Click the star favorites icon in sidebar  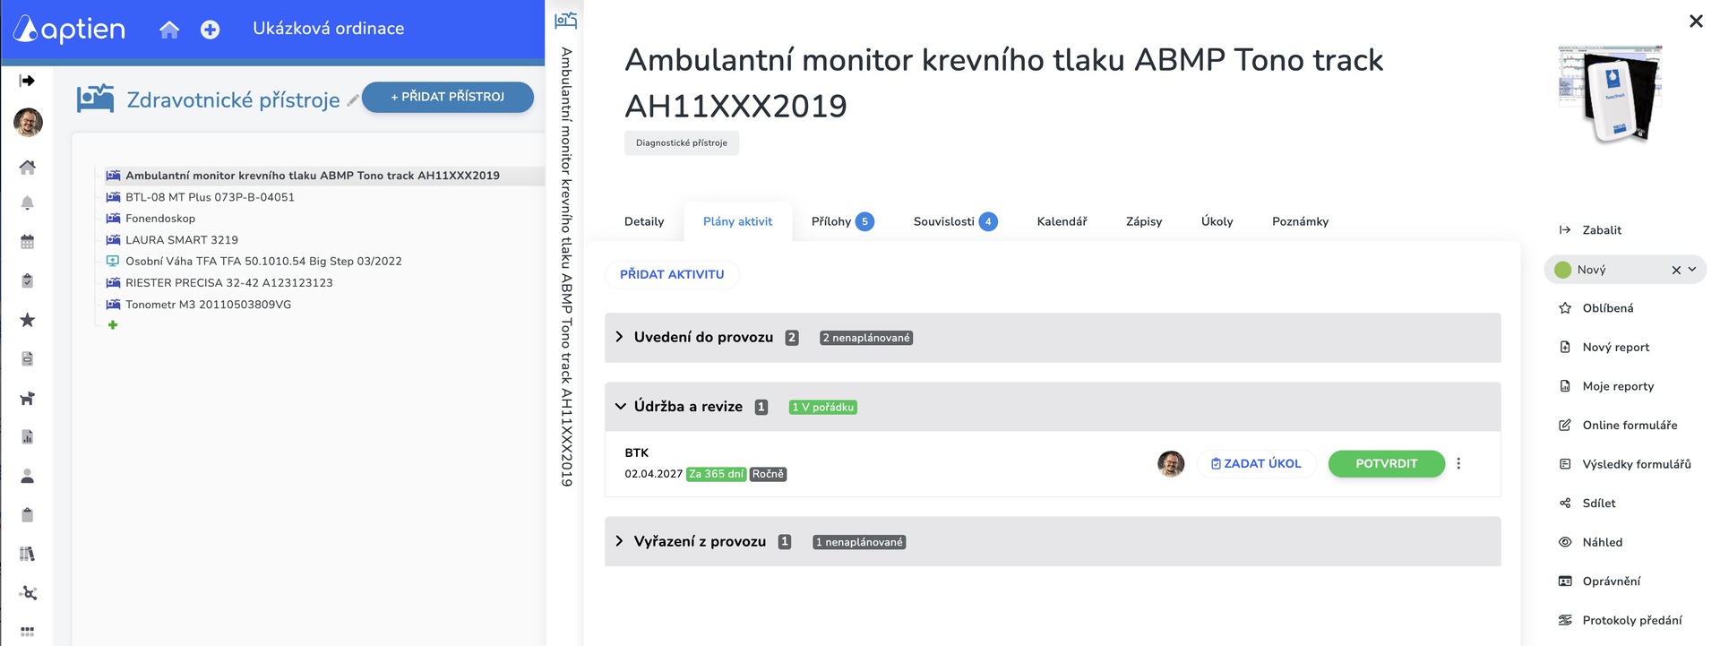tap(28, 320)
